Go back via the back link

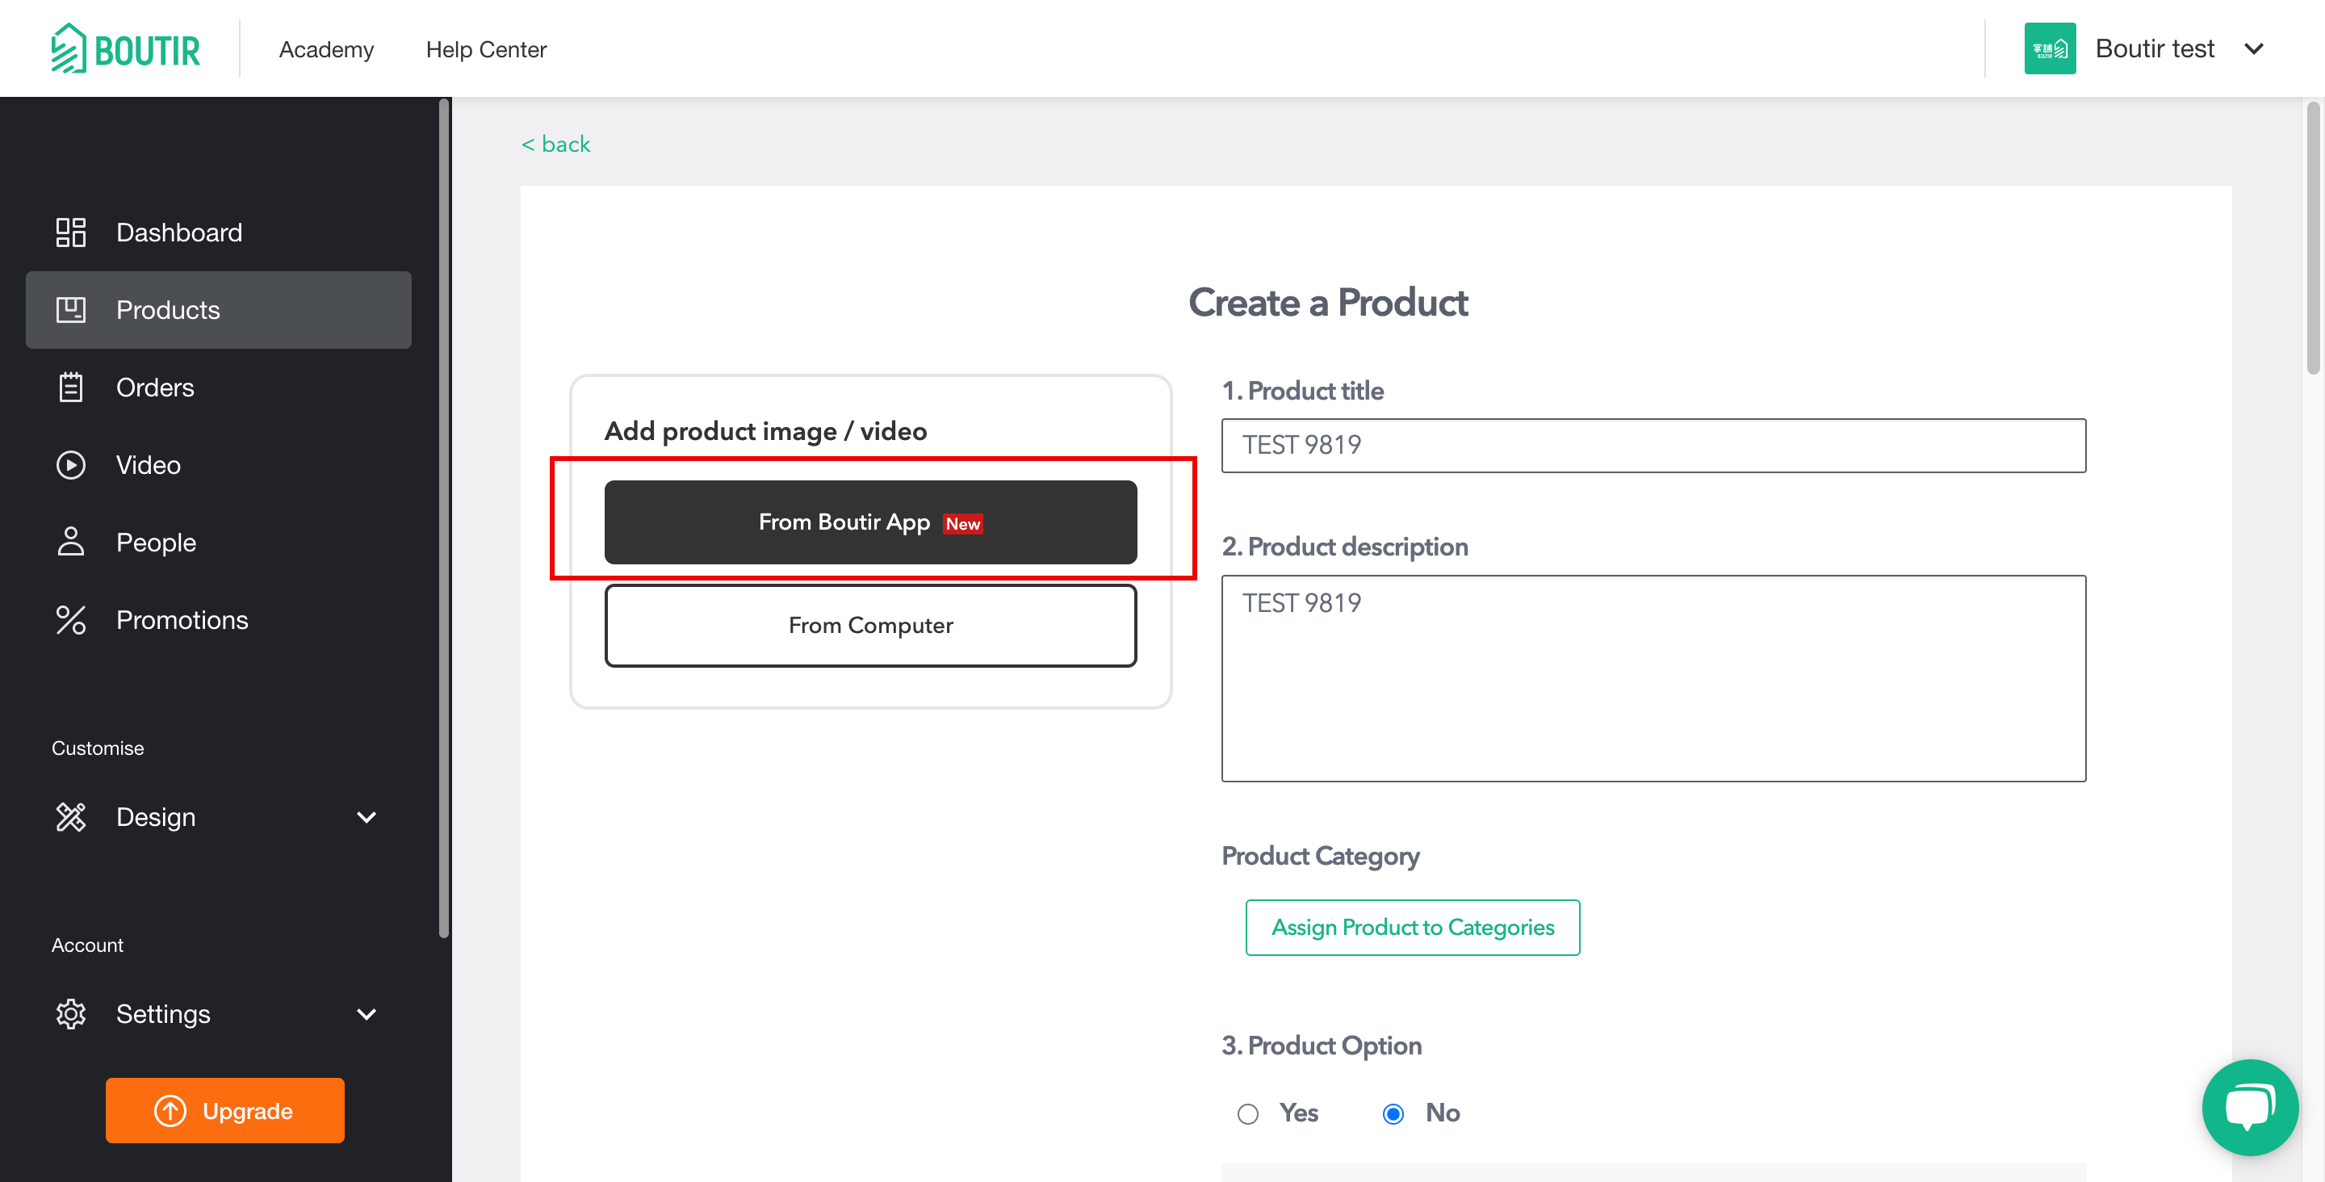coord(555,144)
